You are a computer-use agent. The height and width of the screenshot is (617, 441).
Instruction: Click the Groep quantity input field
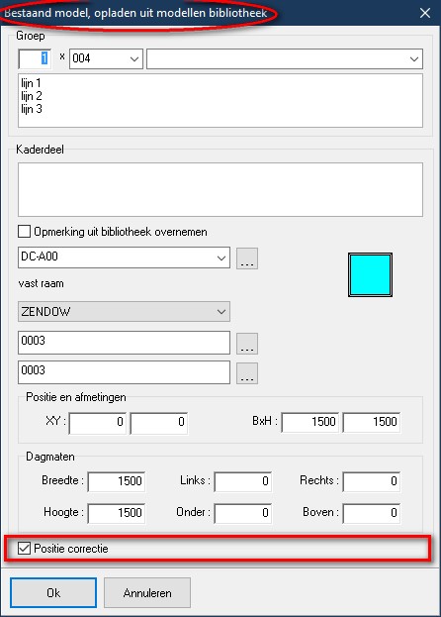[35, 59]
